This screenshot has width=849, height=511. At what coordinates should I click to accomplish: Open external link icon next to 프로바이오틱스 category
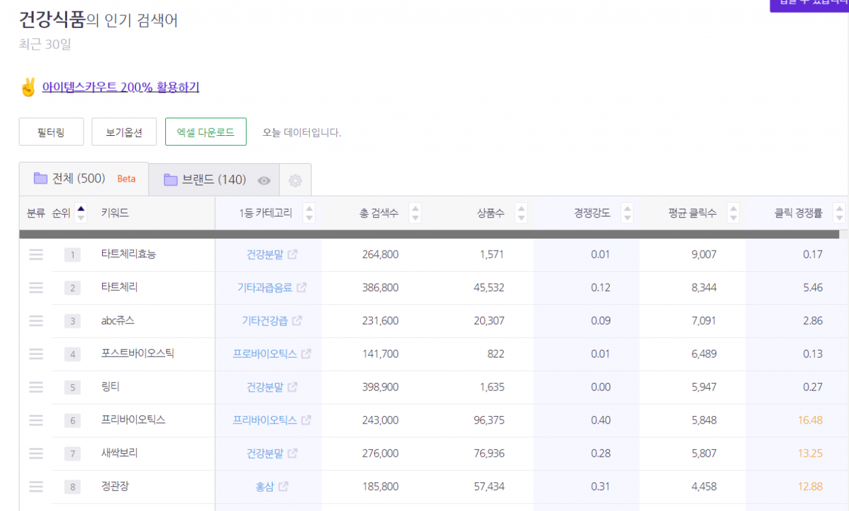tap(306, 354)
